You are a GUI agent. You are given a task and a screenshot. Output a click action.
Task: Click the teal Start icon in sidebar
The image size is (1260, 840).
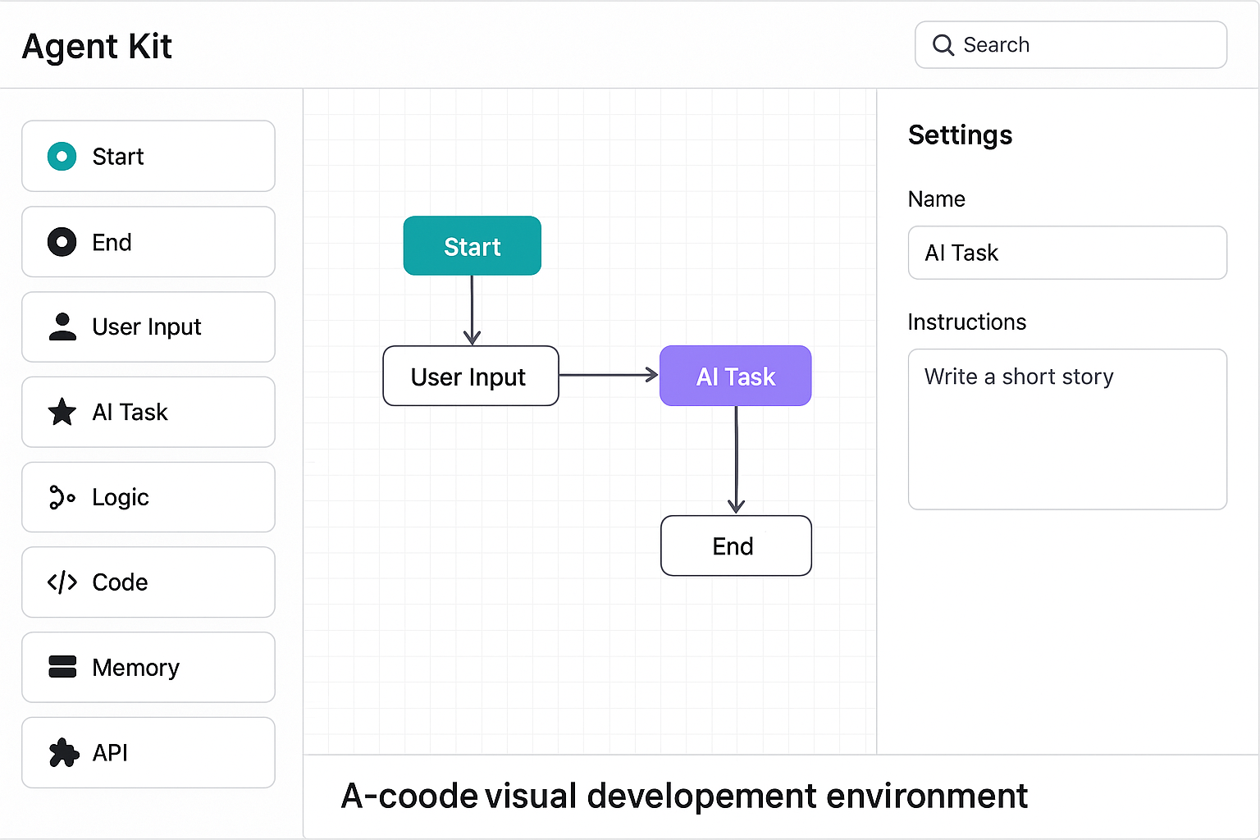62,156
